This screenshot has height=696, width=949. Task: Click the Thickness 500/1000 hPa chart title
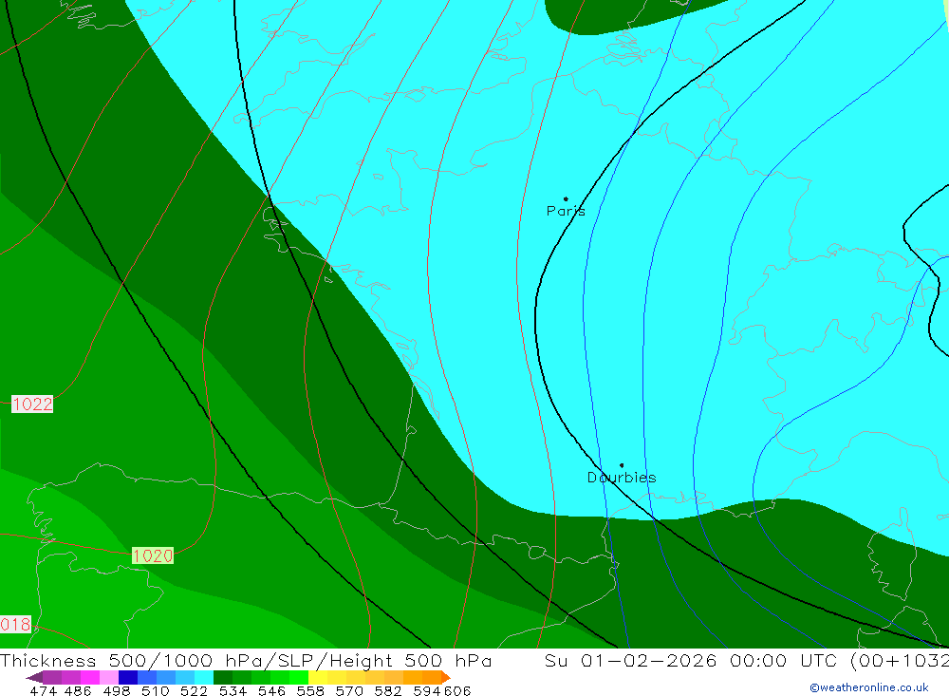(246, 660)
